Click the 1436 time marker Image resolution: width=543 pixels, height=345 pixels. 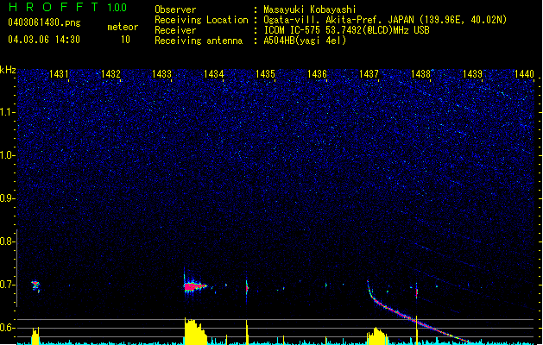317,74
